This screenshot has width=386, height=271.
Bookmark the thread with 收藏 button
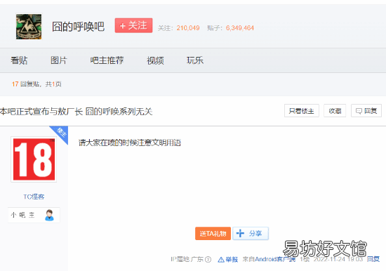[x=335, y=111]
